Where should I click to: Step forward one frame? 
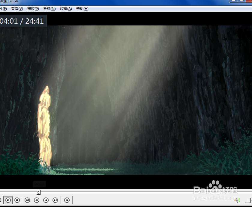pos(67,200)
